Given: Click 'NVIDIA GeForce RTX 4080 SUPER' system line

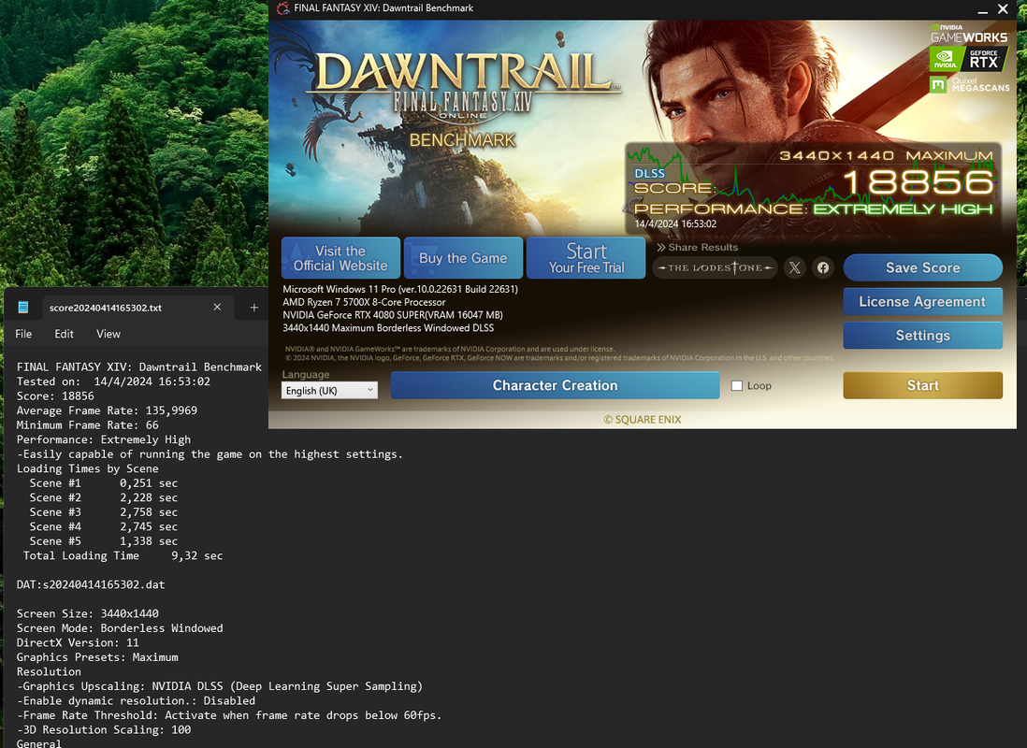Looking at the screenshot, I should tap(393, 315).
